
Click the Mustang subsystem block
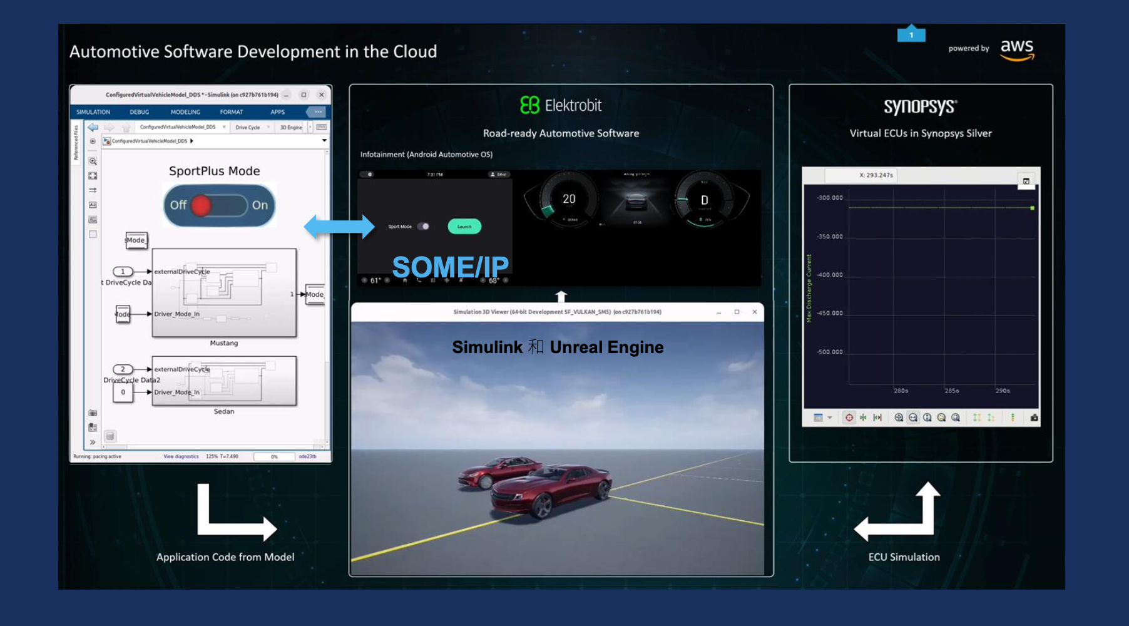[x=224, y=293]
